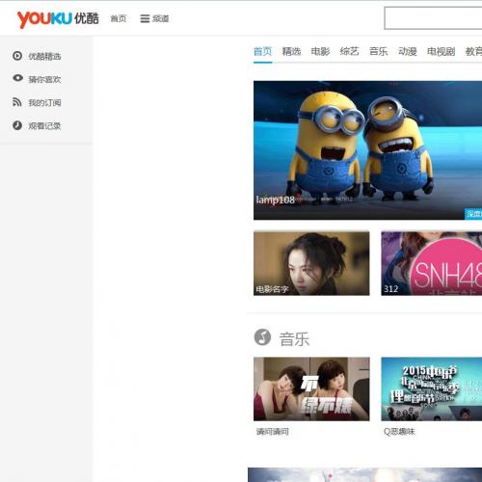Click the eye icon beside 猜你喜欢
Image resolution: width=482 pixels, height=482 pixels.
pos(17,78)
